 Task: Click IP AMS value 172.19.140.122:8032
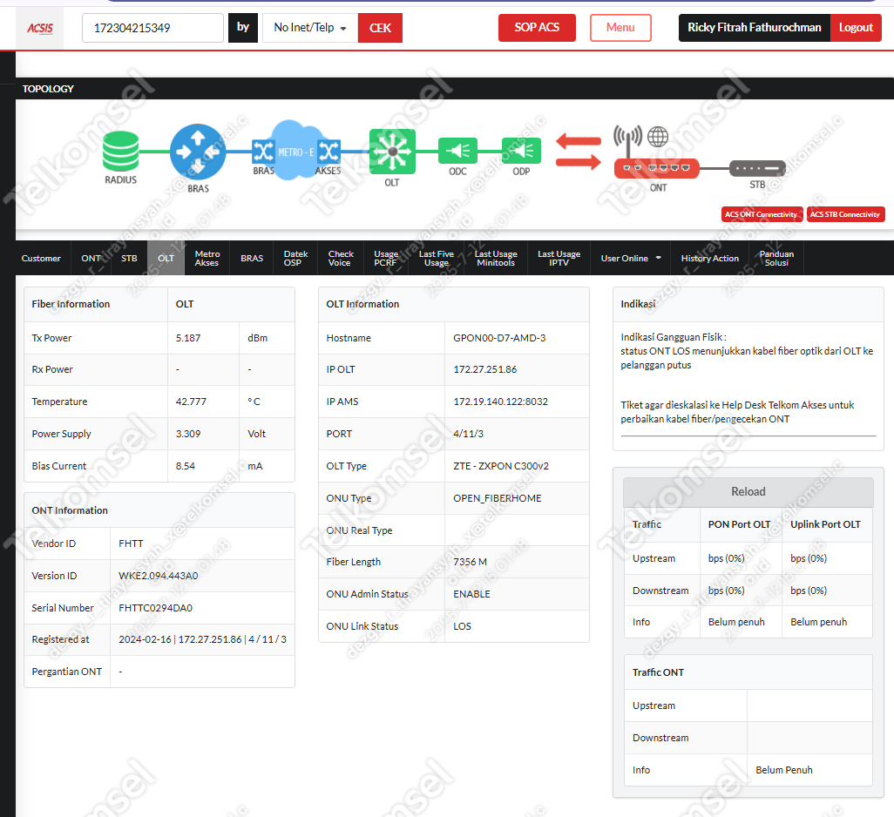click(x=501, y=402)
